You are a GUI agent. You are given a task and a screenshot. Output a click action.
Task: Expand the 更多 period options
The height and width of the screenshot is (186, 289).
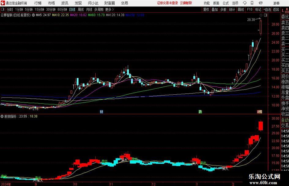tap(109, 9)
